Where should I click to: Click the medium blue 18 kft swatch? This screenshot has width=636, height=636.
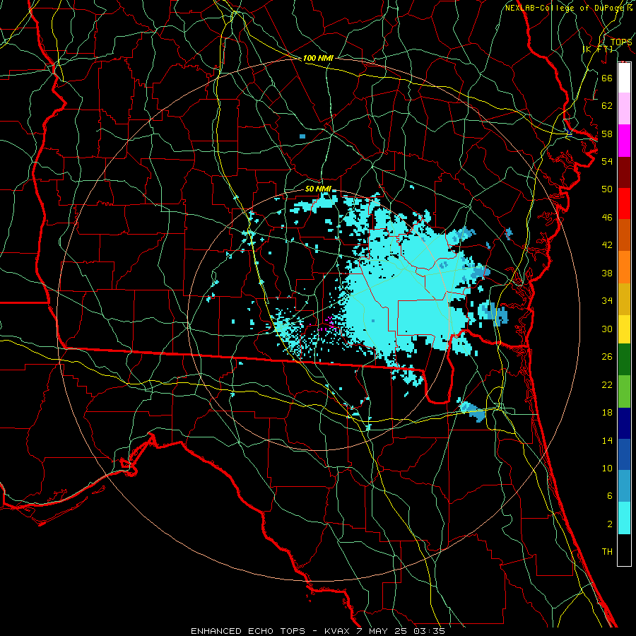[x=624, y=454]
